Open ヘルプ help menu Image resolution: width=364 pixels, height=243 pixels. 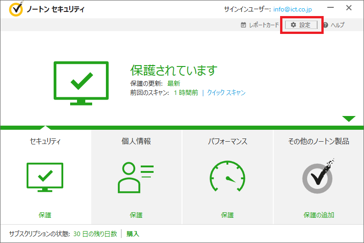[x=334, y=25]
